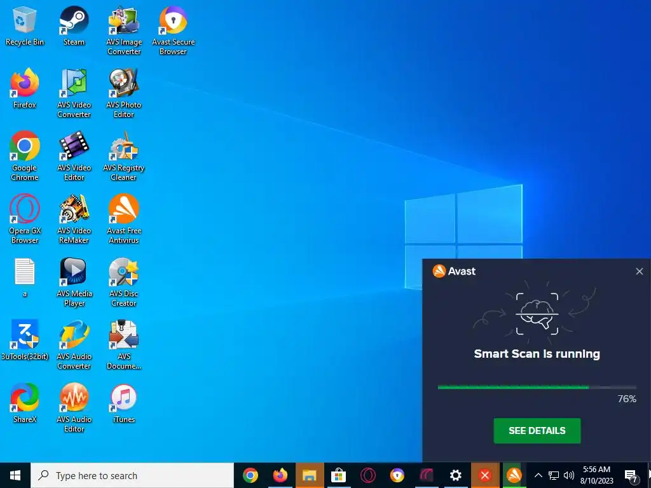Open network status in system tray
Viewport: 651px width, 488px height.
(x=554, y=475)
